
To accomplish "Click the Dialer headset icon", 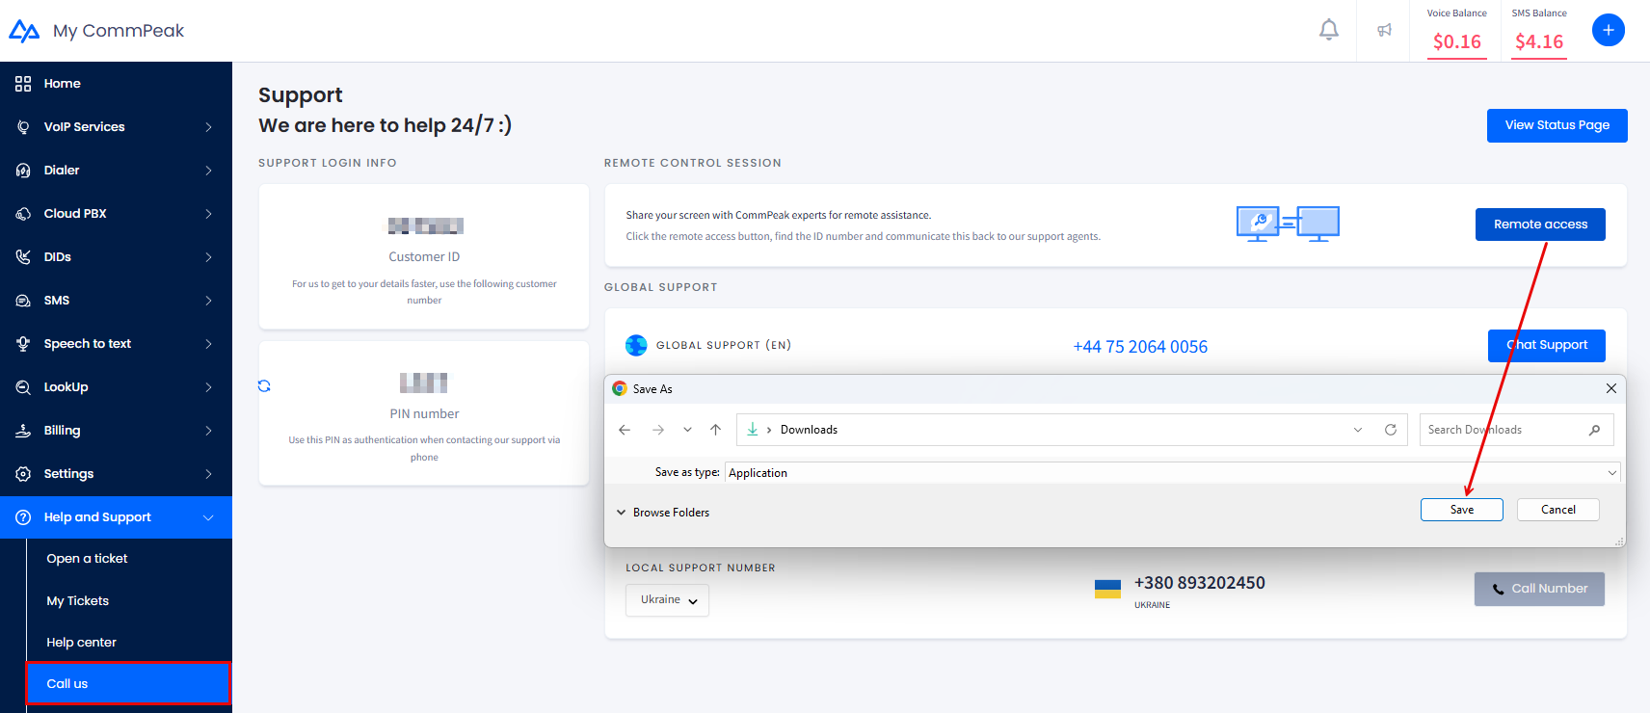I will coord(23,171).
